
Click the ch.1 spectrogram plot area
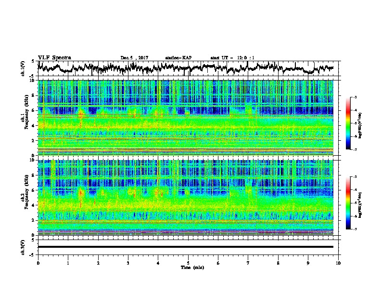tap(186, 118)
